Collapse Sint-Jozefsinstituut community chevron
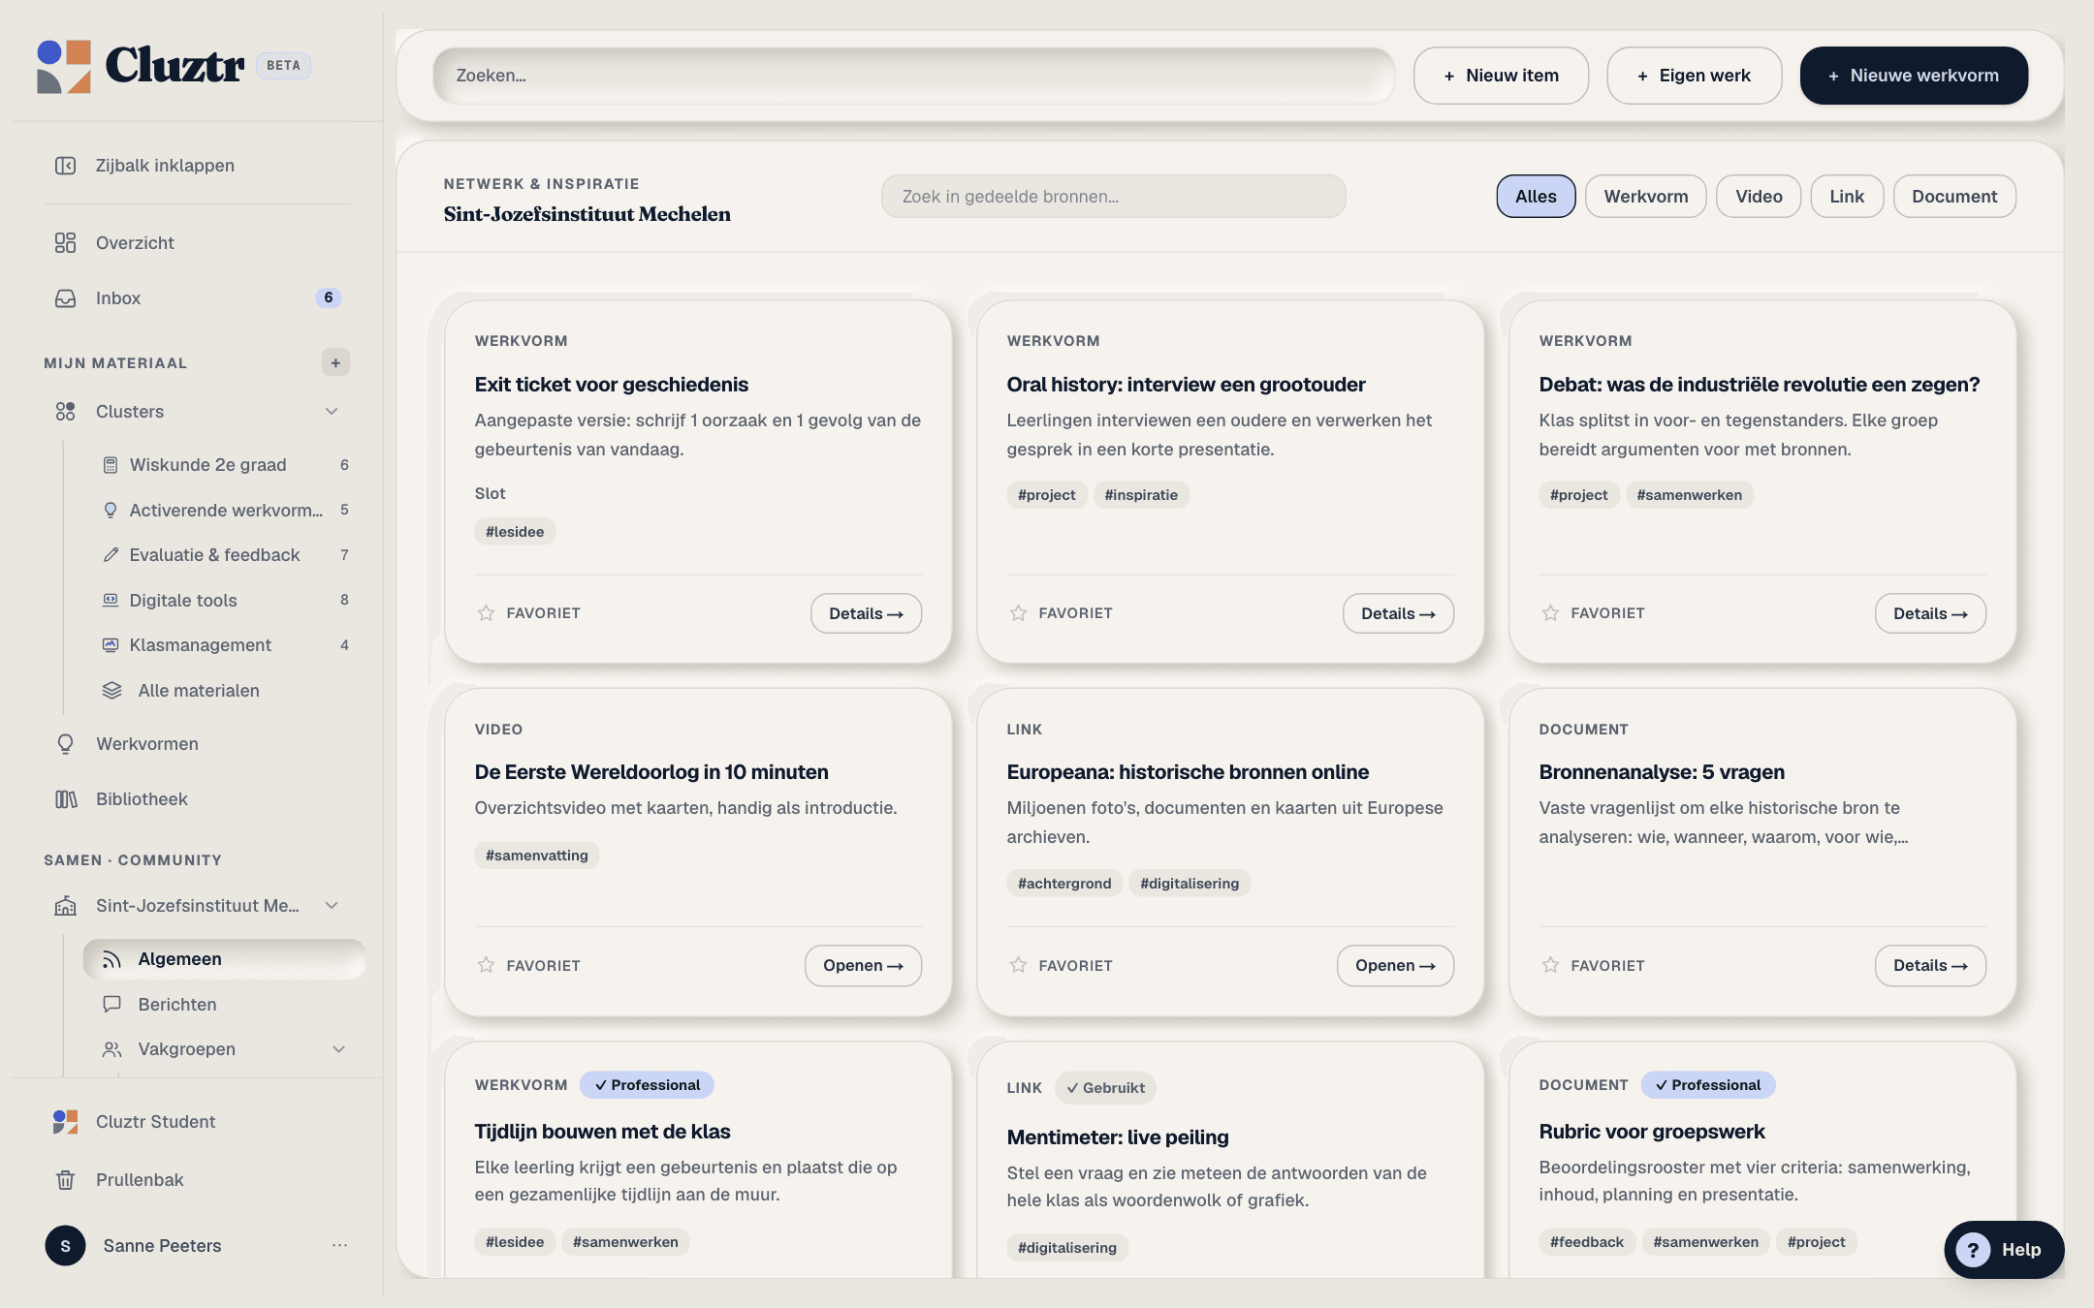The height and width of the screenshot is (1308, 2094). pyautogui.click(x=332, y=906)
